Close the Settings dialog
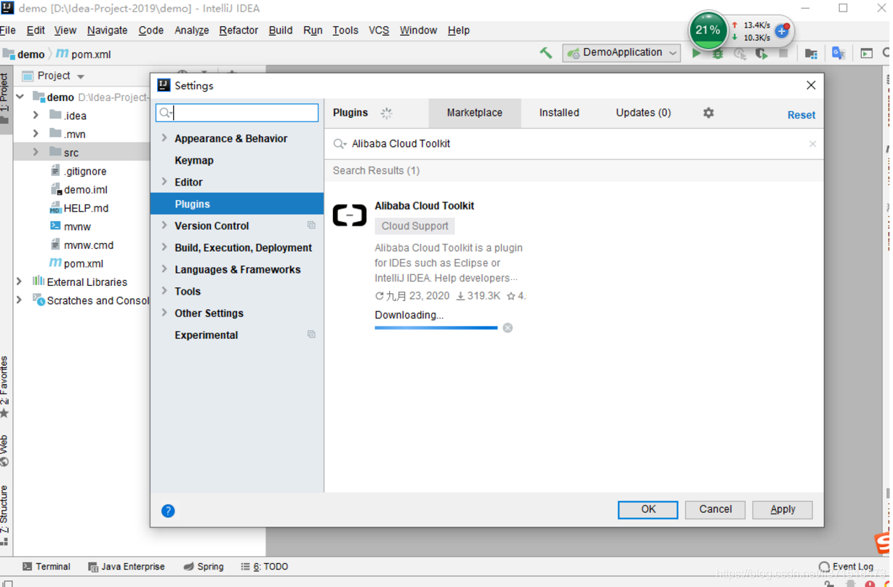Screen dimensions: 893x587 [811, 85]
